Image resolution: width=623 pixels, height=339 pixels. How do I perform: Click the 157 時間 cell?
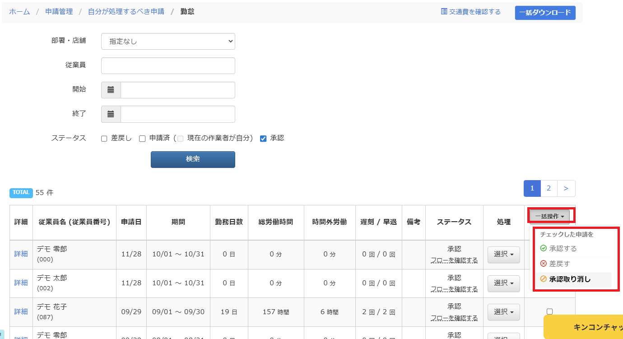point(276,312)
